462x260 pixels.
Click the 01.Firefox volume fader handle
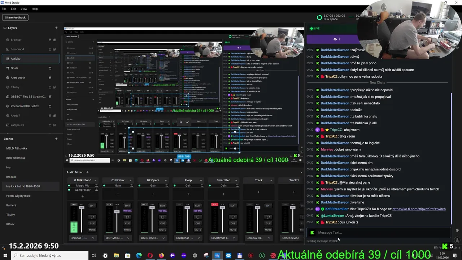click(x=117, y=211)
